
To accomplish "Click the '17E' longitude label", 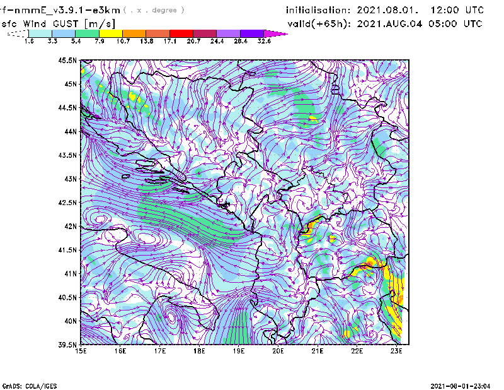I will (x=160, y=351).
